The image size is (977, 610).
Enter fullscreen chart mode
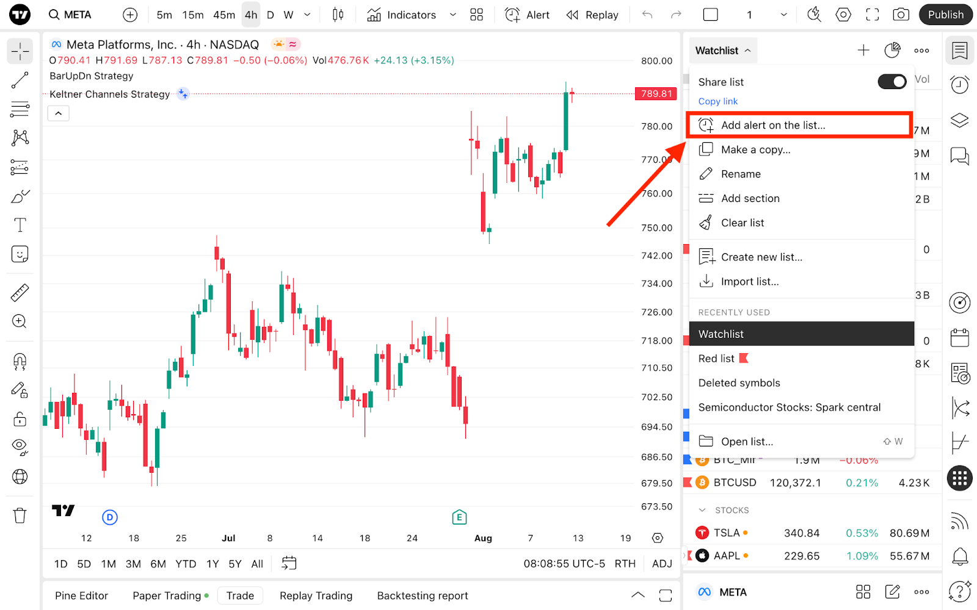(873, 15)
